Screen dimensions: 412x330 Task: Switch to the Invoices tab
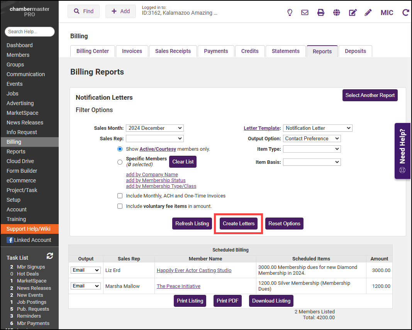(x=132, y=51)
